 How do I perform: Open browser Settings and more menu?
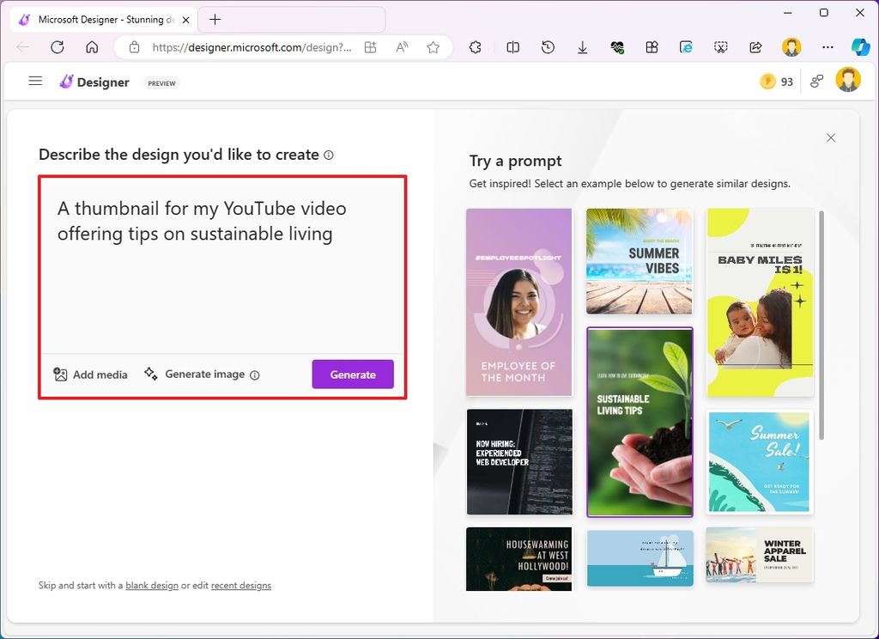pyautogui.click(x=827, y=47)
